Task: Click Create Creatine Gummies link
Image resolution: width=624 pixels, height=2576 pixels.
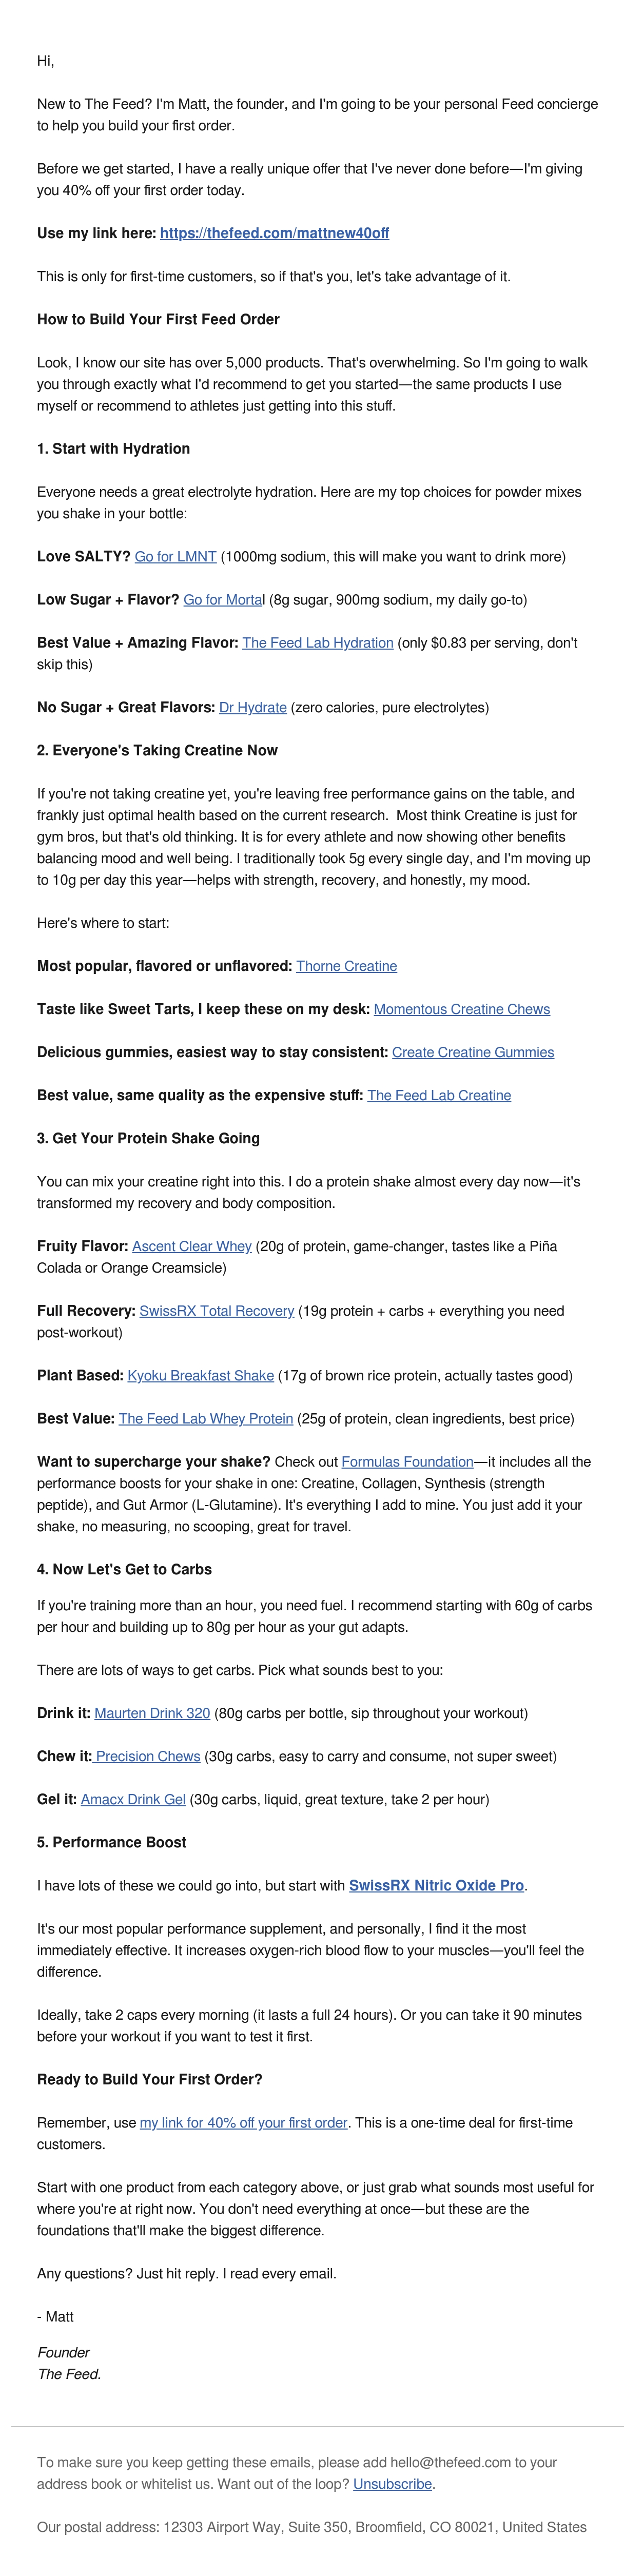Action: [472, 1052]
